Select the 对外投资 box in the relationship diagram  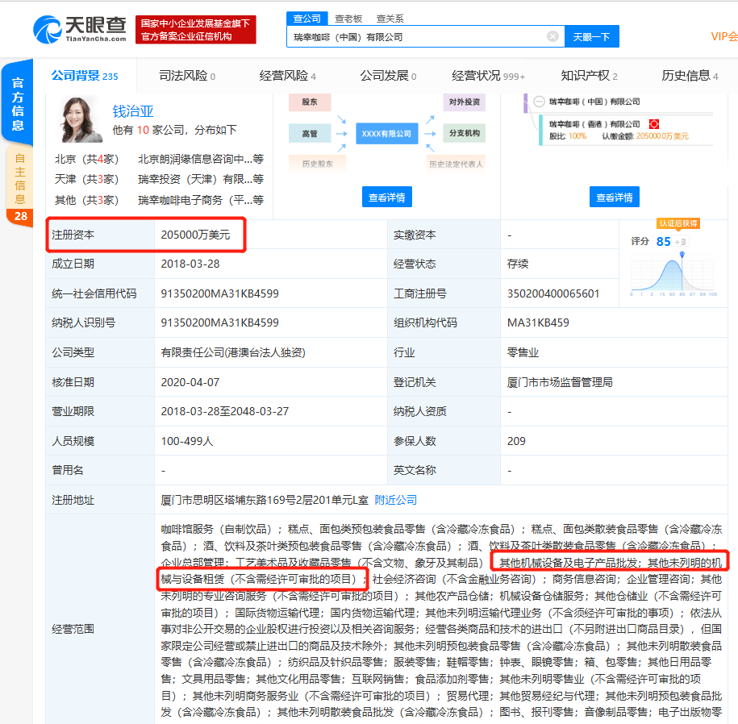[464, 102]
